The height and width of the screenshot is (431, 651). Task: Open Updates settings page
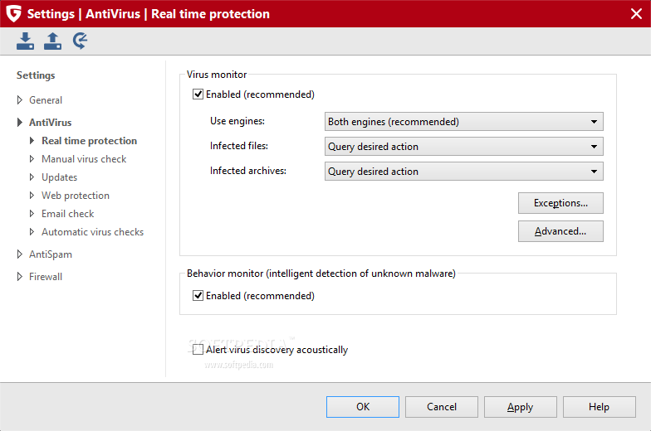click(x=60, y=177)
